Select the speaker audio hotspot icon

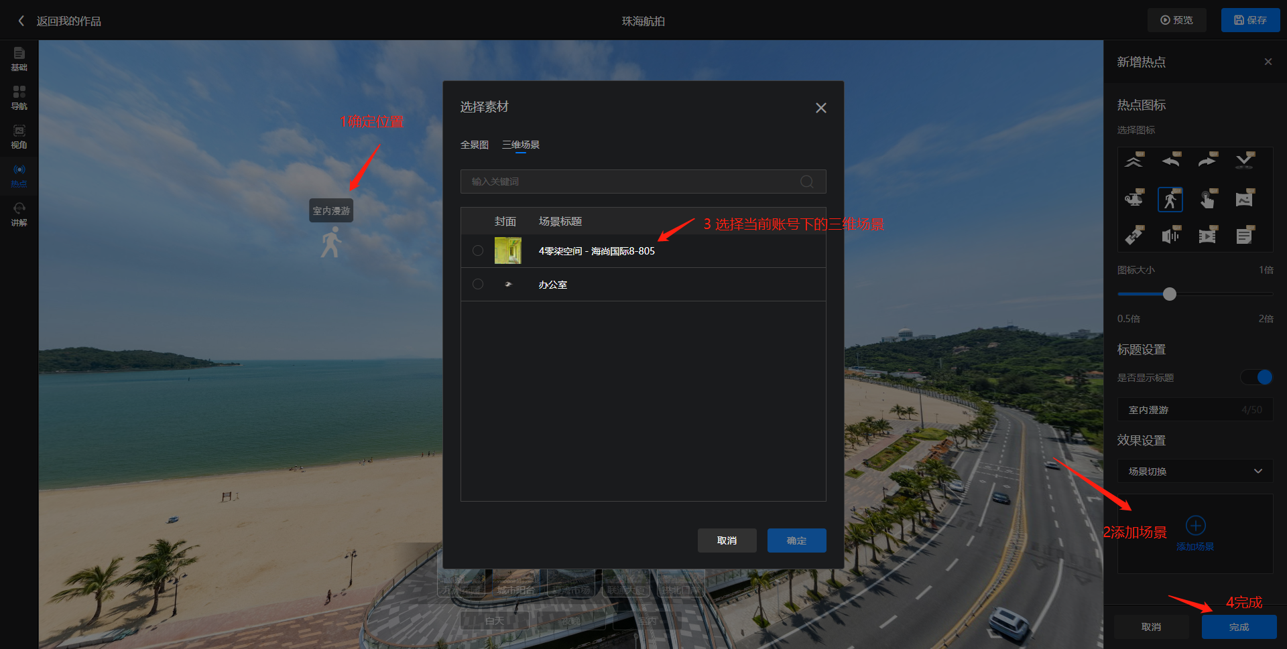coord(1171,236)
